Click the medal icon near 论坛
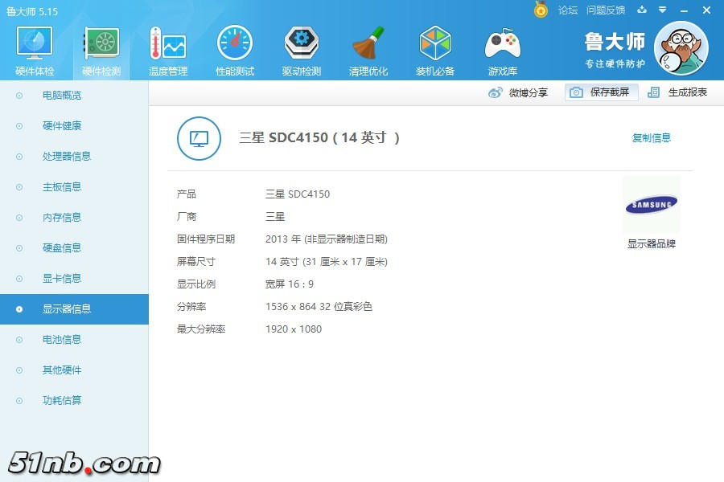This screenshot has width=724, height=482. pos(541,10)
